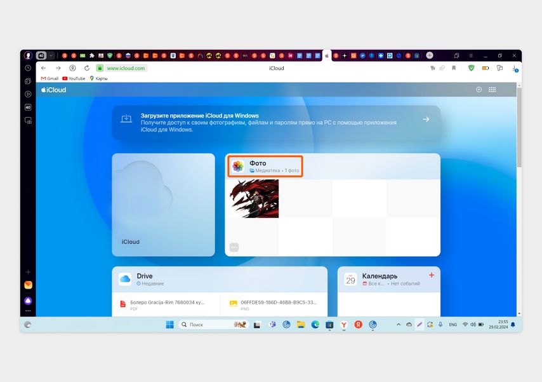This screenshot has height=382, width=542.
Task: Bookmark this page with the bookmark icon
Action: pos(454,68)
